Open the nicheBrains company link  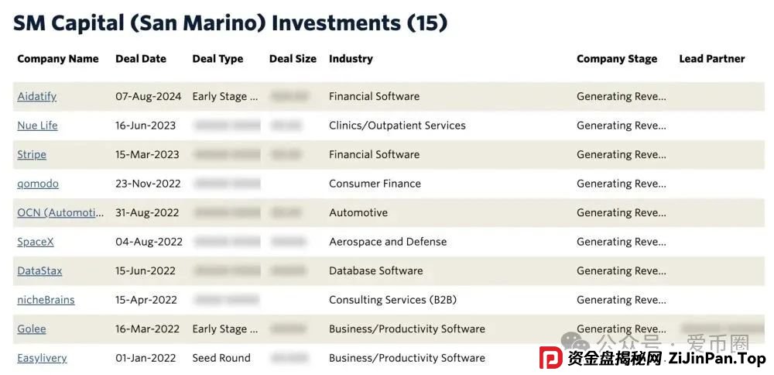(x=46, y=300)
